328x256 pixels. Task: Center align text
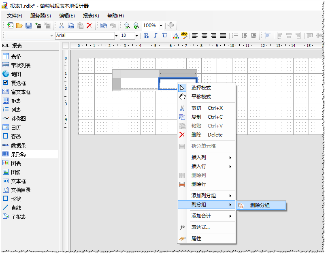204,36
